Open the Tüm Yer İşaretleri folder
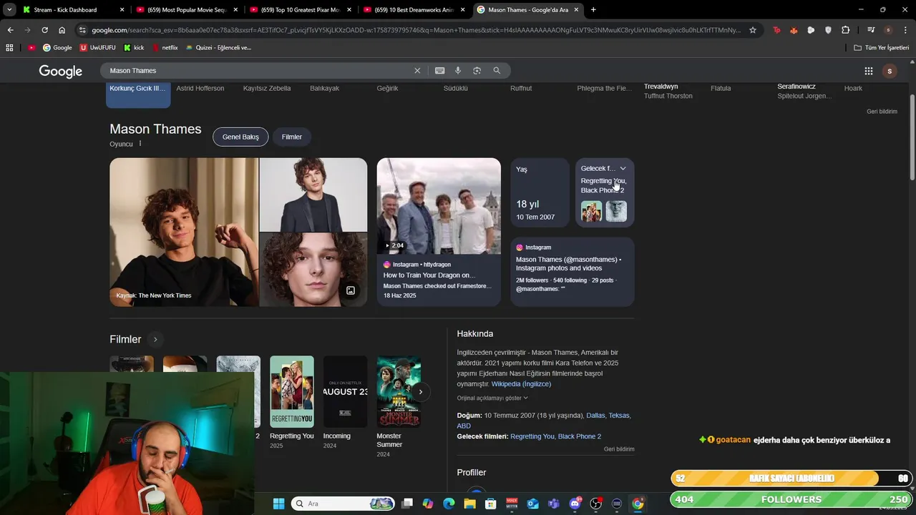This screenshot has width=916, height=515. pos(882,47)
